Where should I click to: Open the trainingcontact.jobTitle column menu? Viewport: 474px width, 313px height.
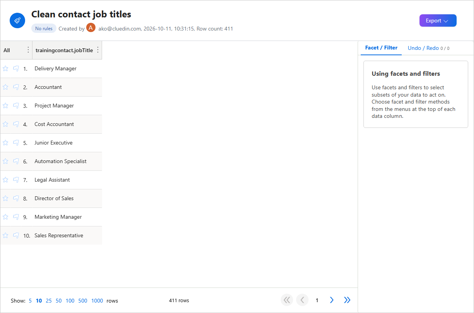[97, 50]
